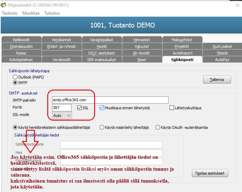Switch to the SSCC asetukset tab
The width and height of the screenshot is (242, 192).
point(102,53)
